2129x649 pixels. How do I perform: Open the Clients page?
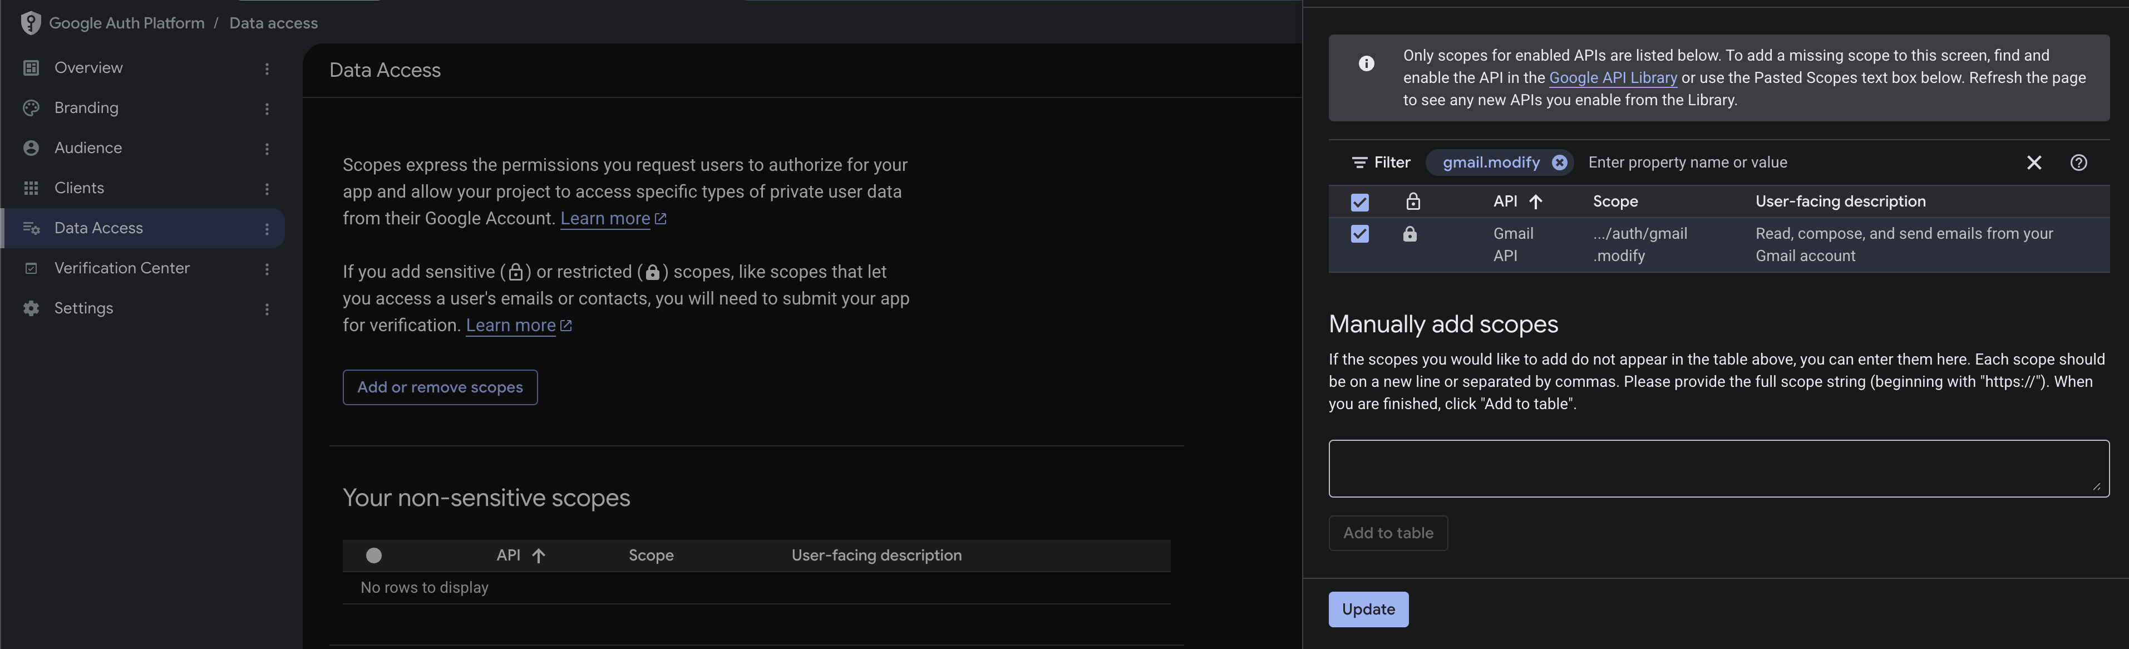tap(80, 189)
